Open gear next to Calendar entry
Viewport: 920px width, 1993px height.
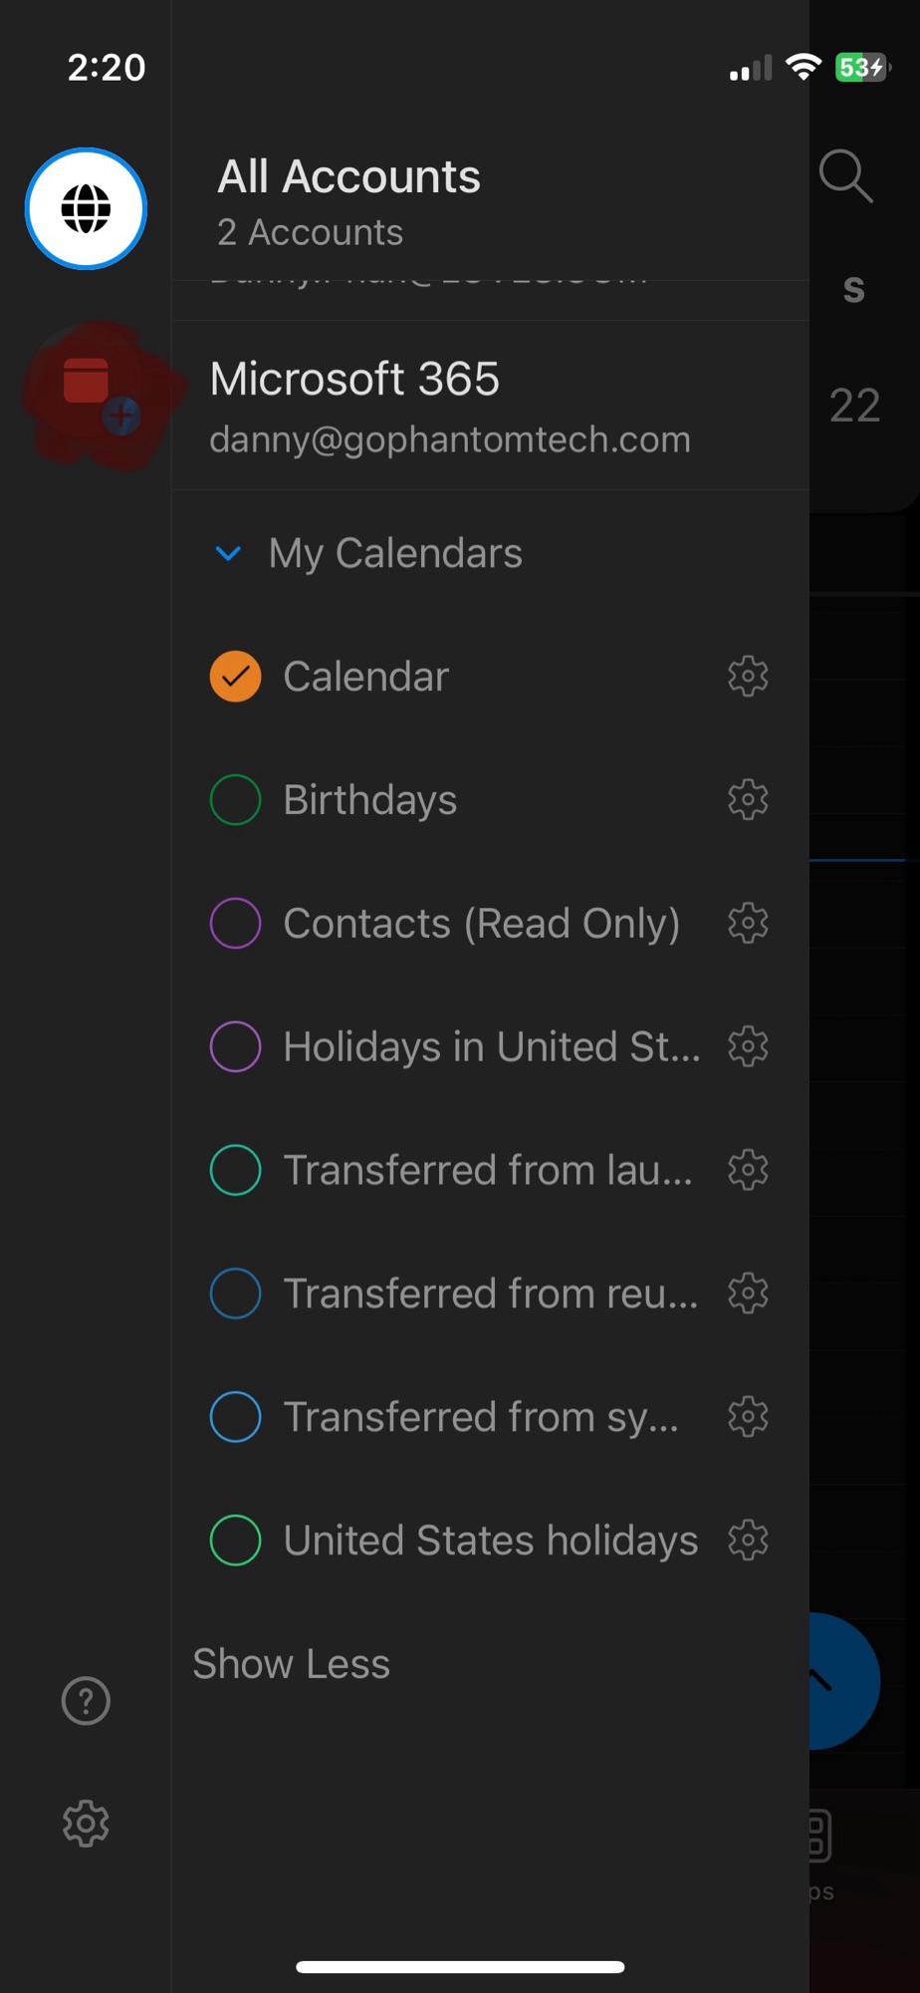tap(748, 676)
